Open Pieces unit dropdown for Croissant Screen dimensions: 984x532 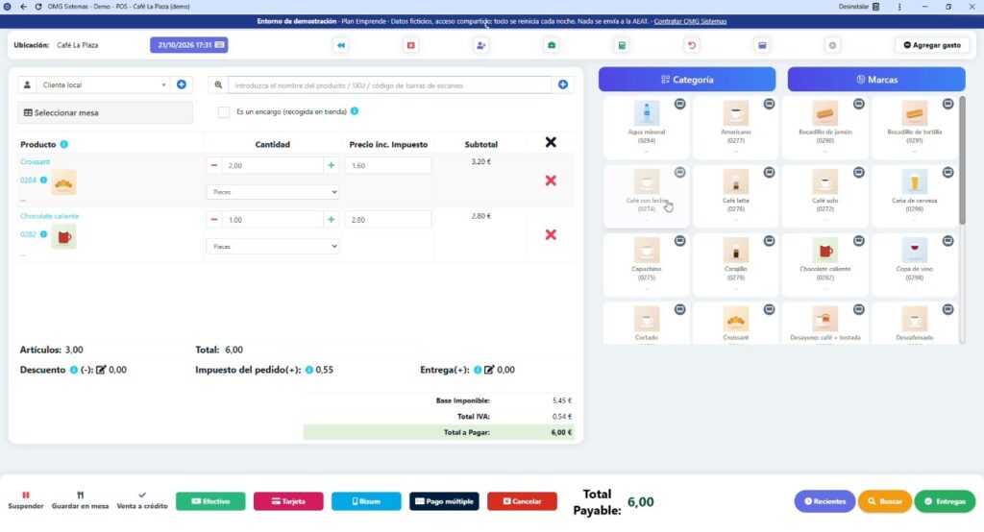point(272,192)
